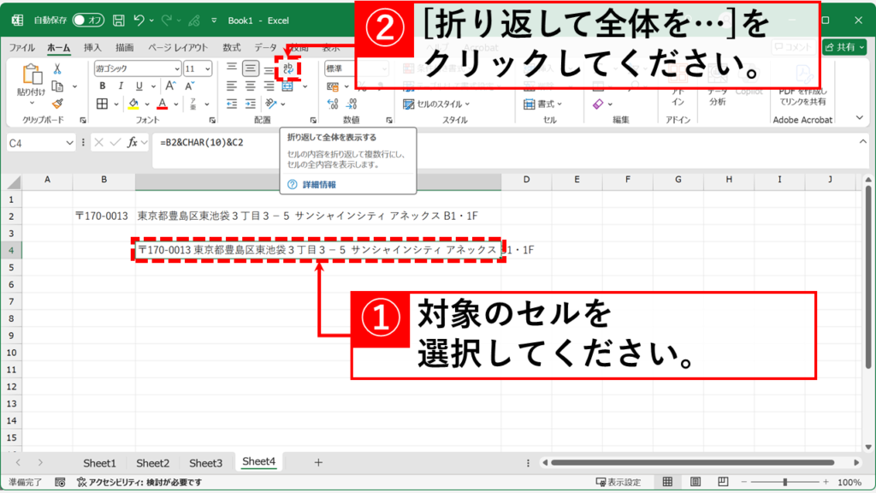This screenshot has height=493, width=876.
Task: Increase font size with the larger A icon
Action: tap(170, 86)
